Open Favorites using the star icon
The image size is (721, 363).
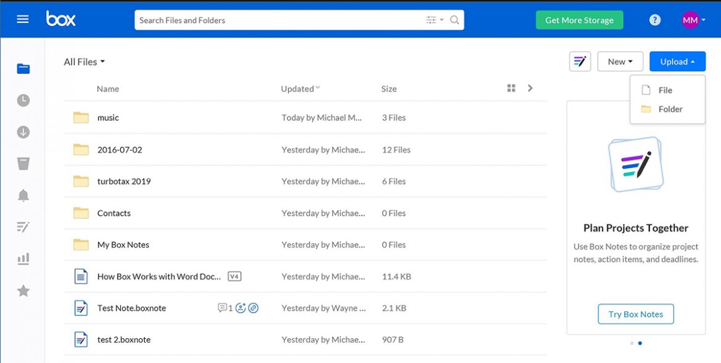coord(23,290)
